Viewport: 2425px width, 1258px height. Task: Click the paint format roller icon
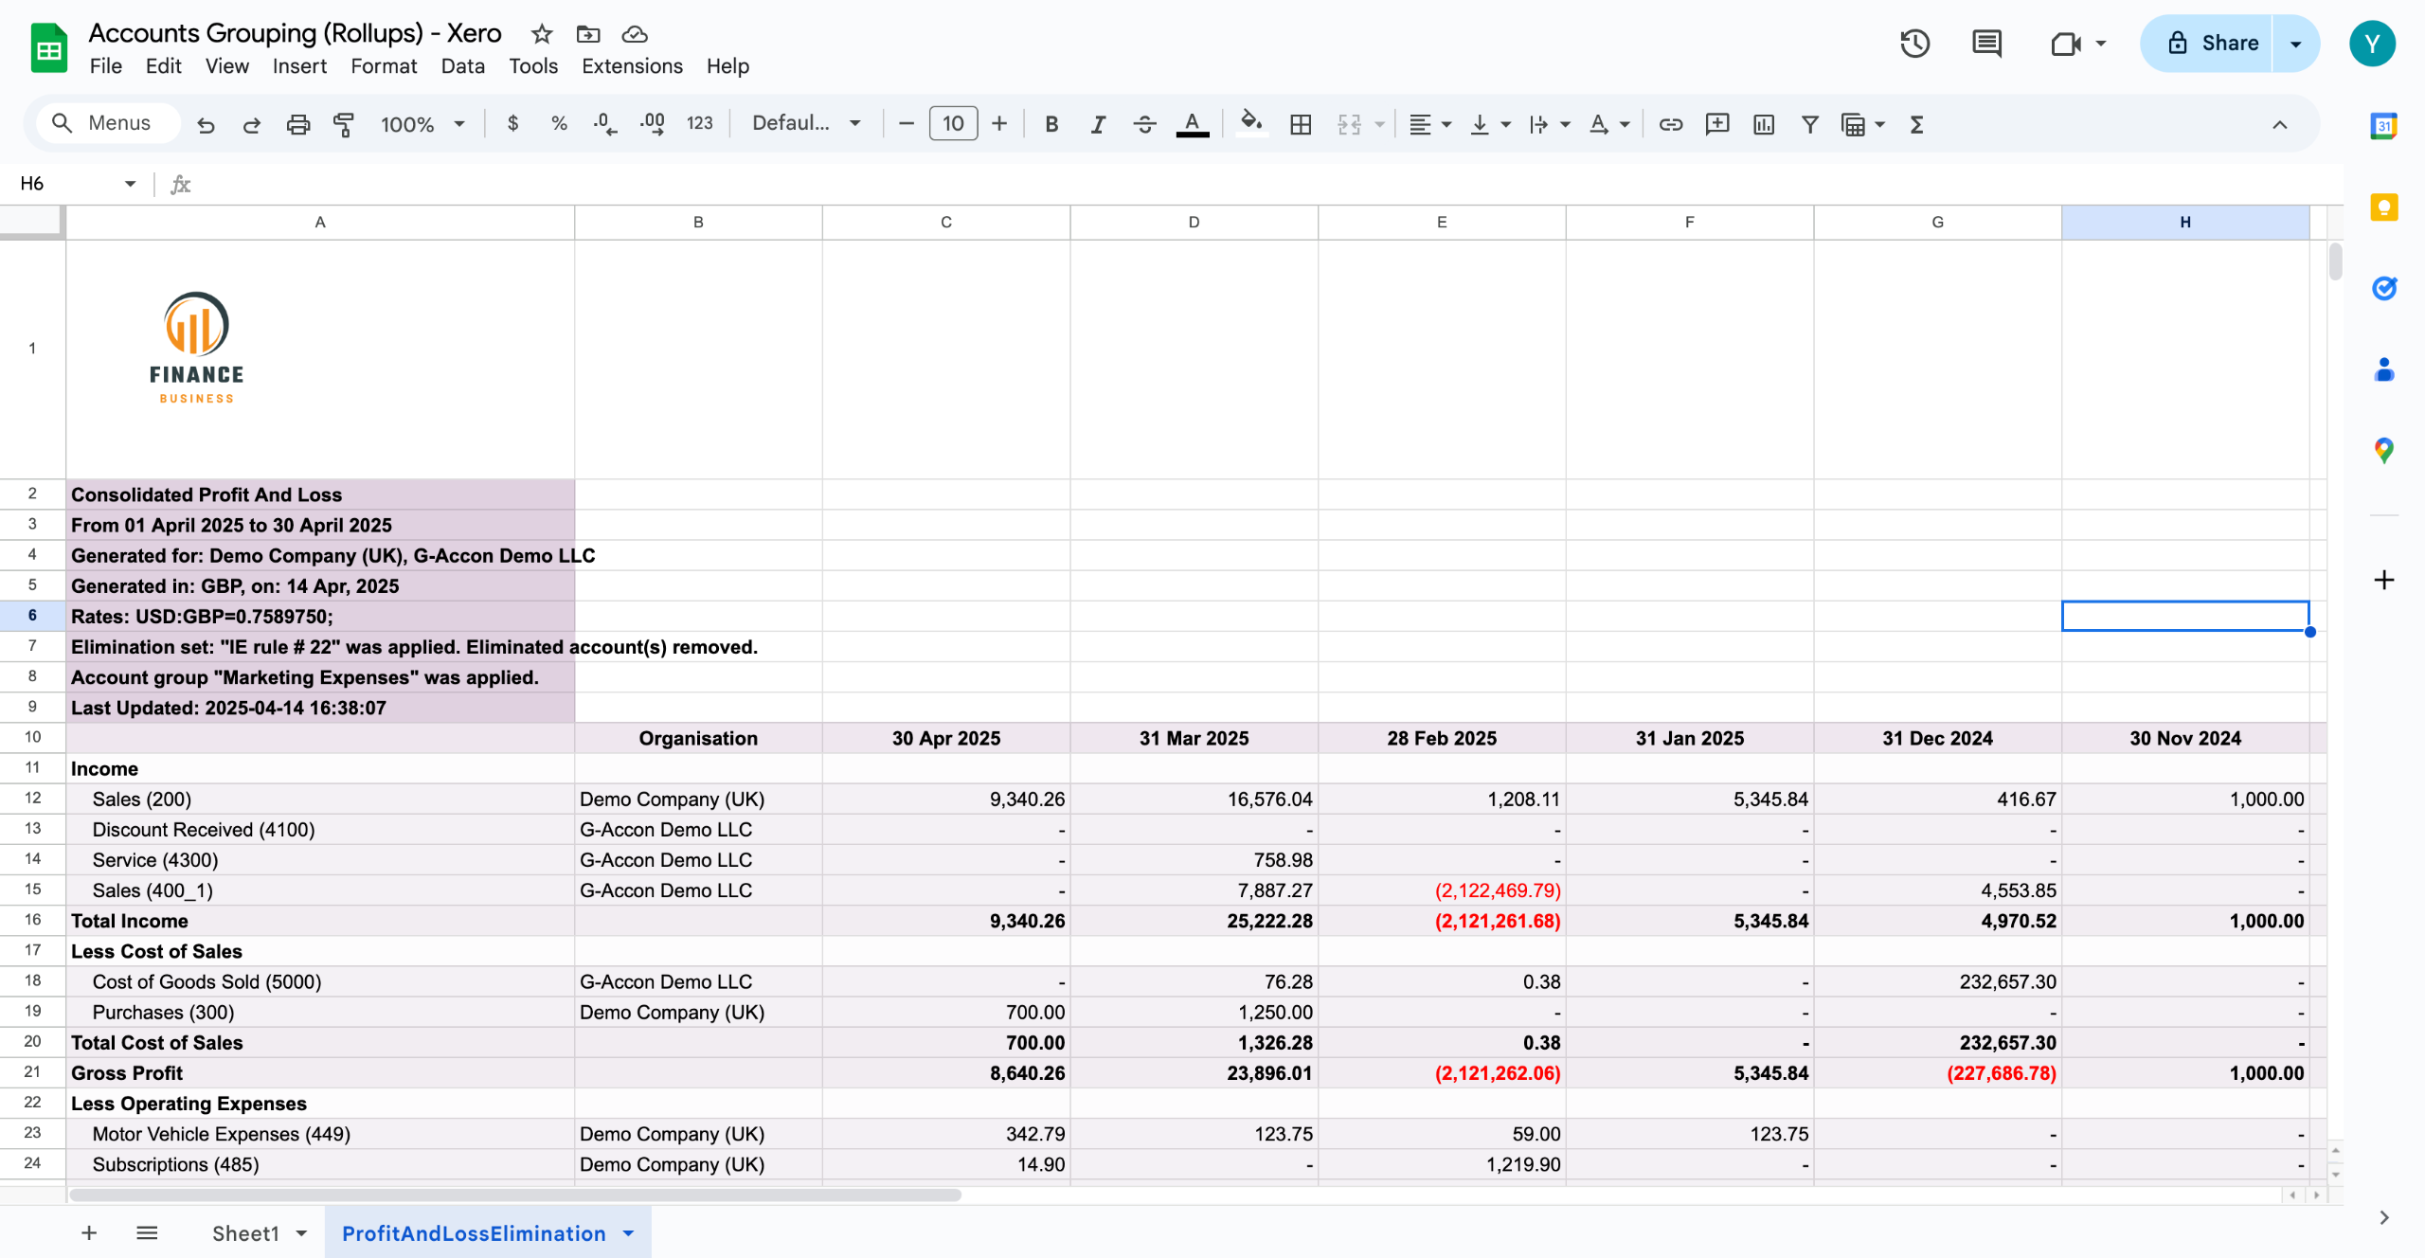point(344,124)
